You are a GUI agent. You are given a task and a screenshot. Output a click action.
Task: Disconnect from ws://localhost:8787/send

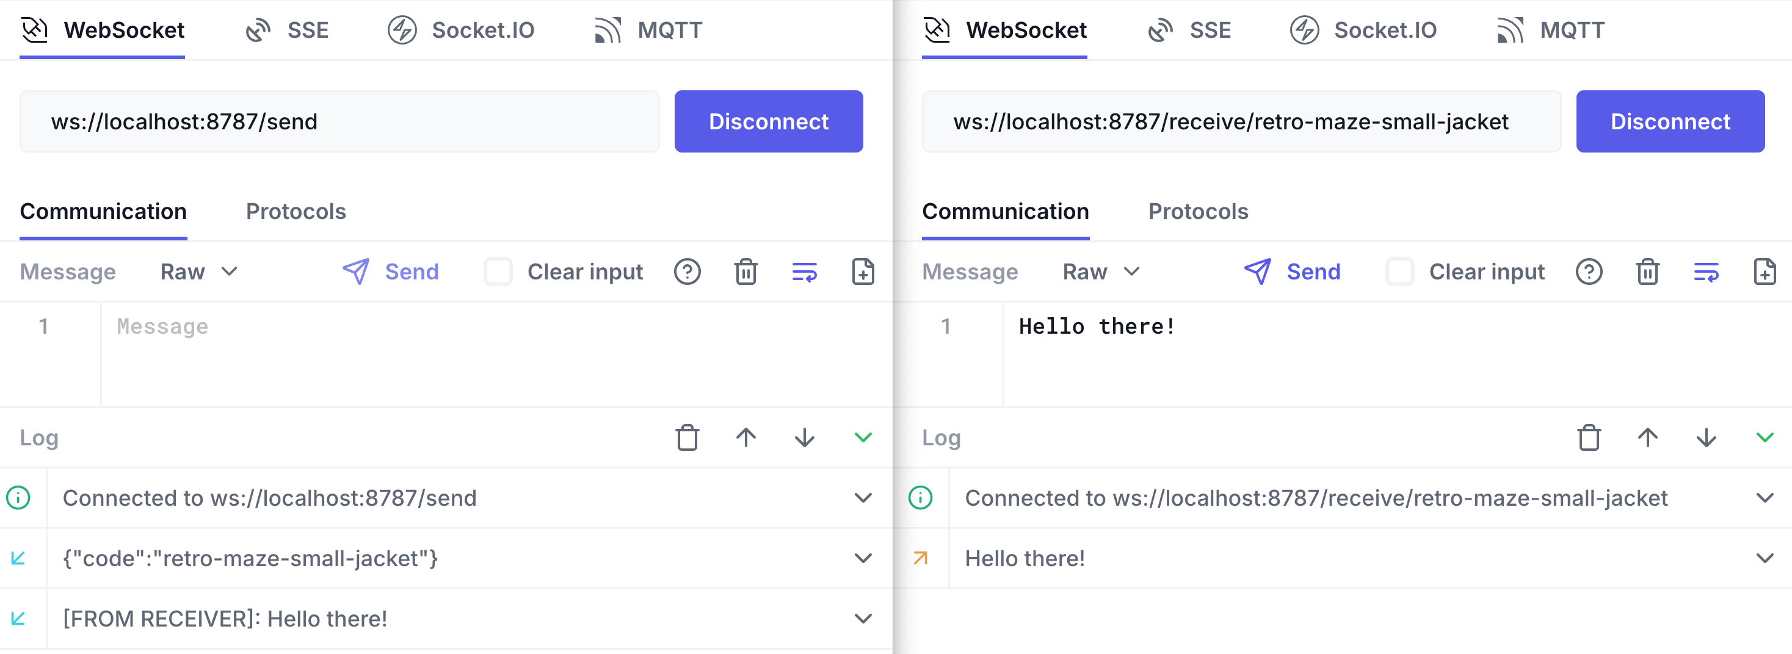[x=769, y=121]
